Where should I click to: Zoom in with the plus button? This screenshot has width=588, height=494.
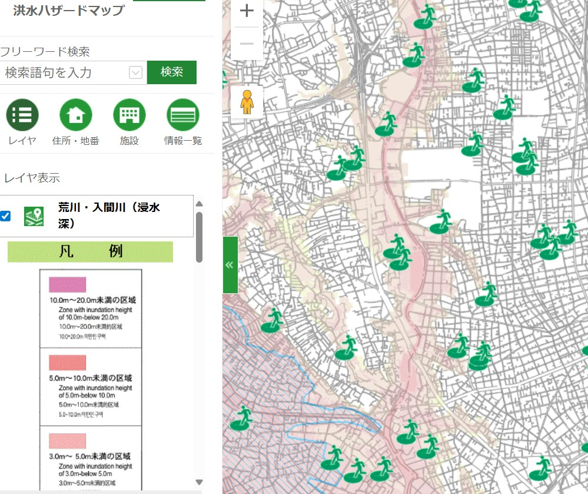(247, 11)
